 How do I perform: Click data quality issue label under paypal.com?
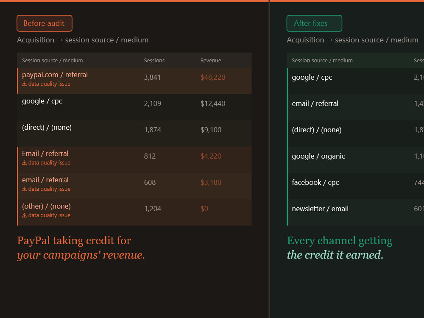click(49, 84)
